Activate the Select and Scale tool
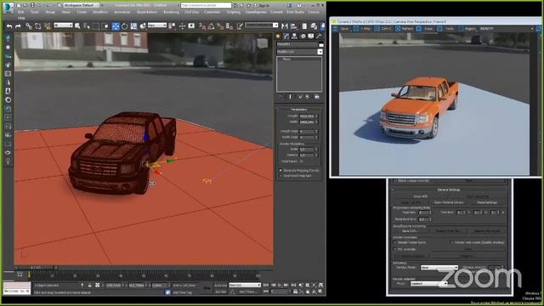The width and height of the screenshot is (544, 306). [x=133, y=26]
